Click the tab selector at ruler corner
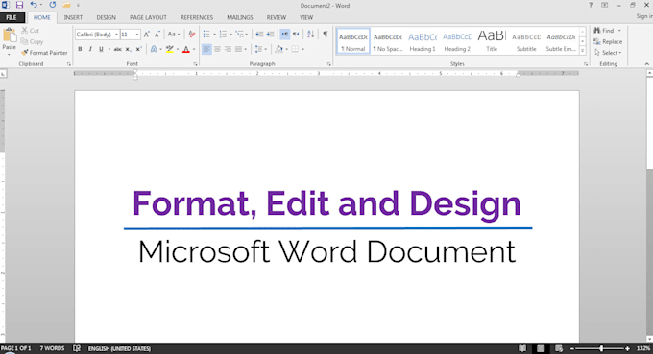Image resolution: width=653 pixels, height=354 pixels. pyautogui.click(x=3, y=74)
